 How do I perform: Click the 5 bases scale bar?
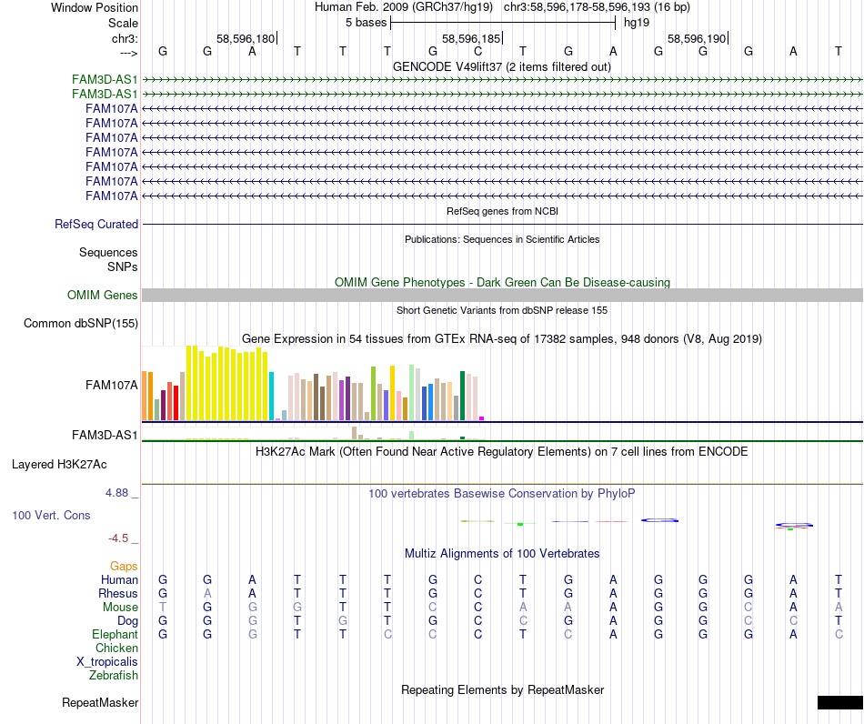[x=503, y=23]
